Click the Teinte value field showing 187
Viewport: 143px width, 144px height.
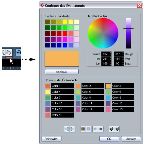[105, 54]
